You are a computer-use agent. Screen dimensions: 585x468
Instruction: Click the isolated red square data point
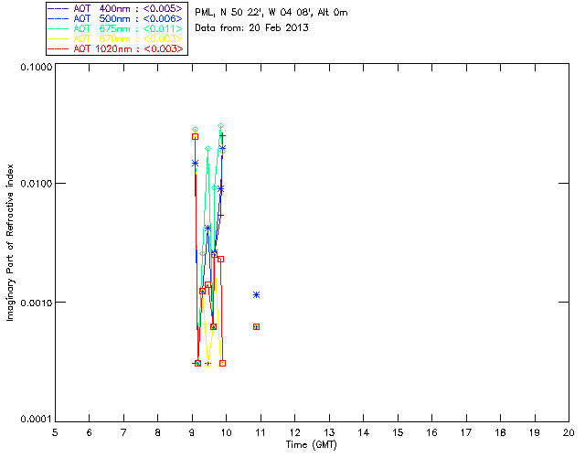257,326
